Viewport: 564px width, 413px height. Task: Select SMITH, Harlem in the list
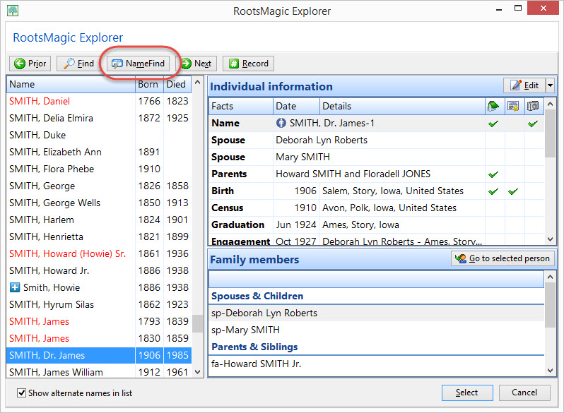click(99, 220)
